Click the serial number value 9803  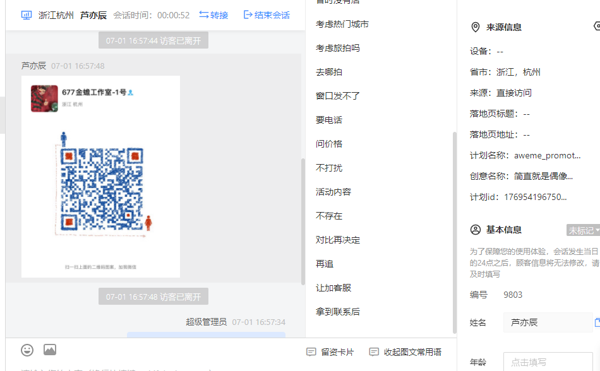coord(513,295)
